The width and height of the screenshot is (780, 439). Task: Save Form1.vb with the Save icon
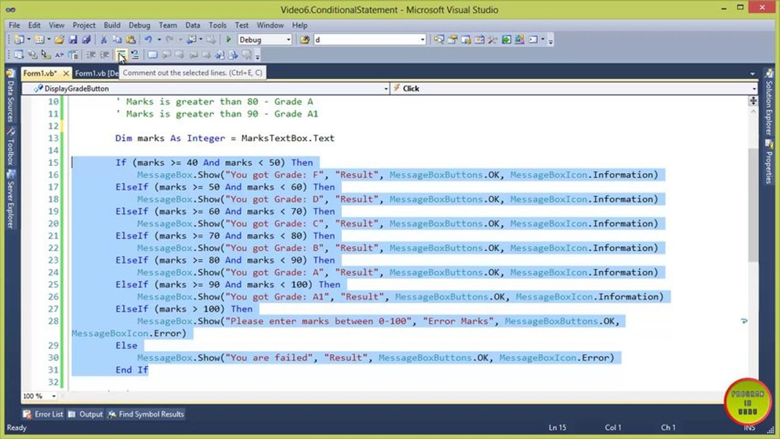click(x=73, y=40)
